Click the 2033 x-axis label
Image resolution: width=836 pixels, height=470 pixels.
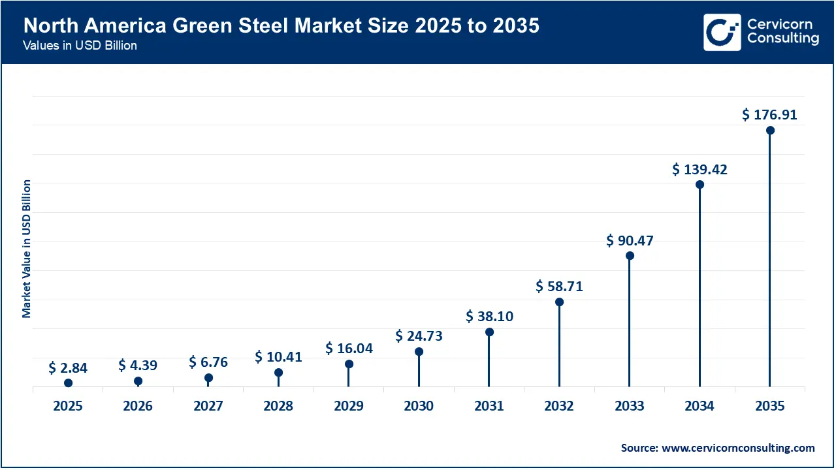[630, 406]
